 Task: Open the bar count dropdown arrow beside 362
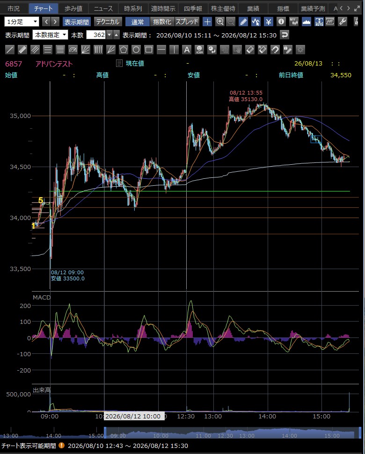coord(109,35)
